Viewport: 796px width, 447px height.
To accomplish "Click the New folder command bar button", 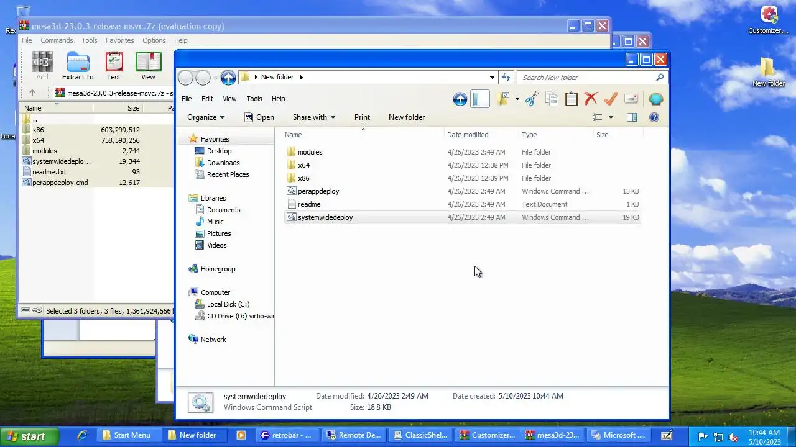I will [x=407, y=117].
